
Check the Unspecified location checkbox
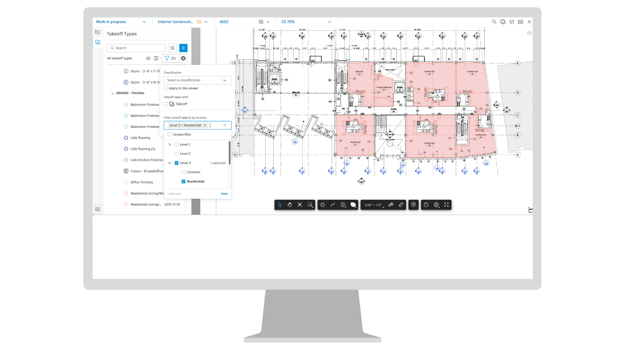[169, 134]
